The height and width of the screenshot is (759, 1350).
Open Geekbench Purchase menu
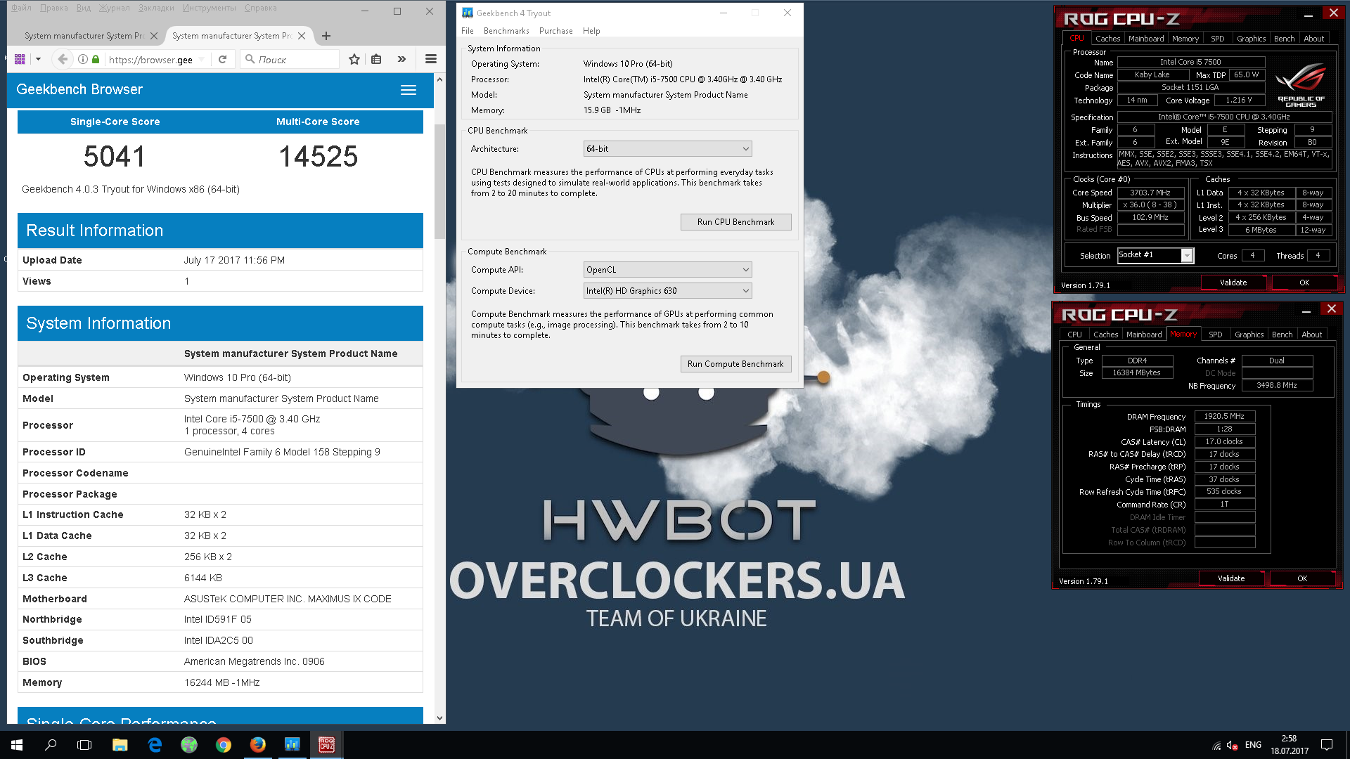click(555, 31)
